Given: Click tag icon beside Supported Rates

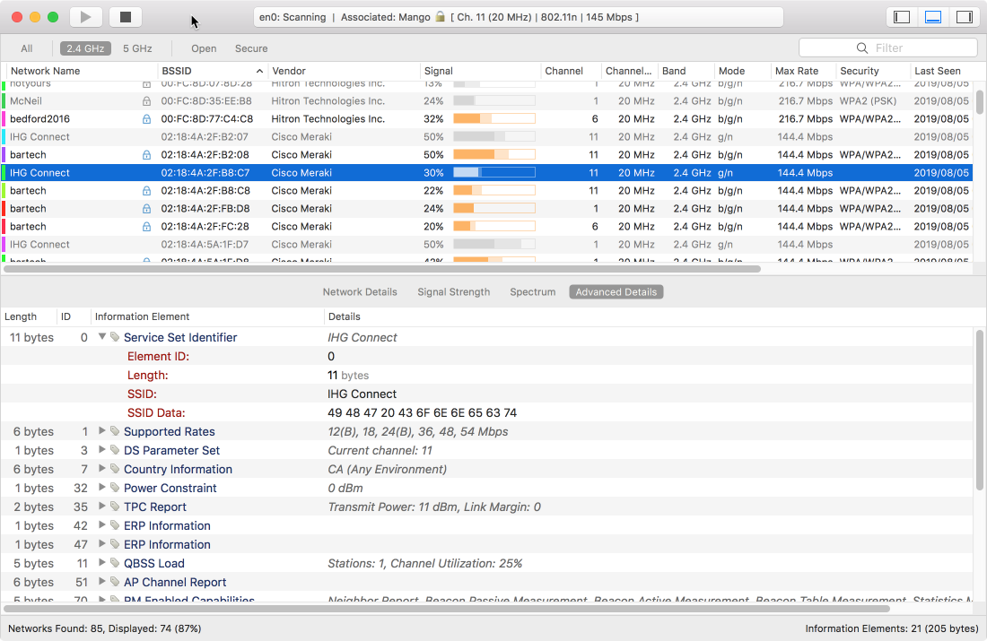Looking at the screenshot, I should 115,432.
